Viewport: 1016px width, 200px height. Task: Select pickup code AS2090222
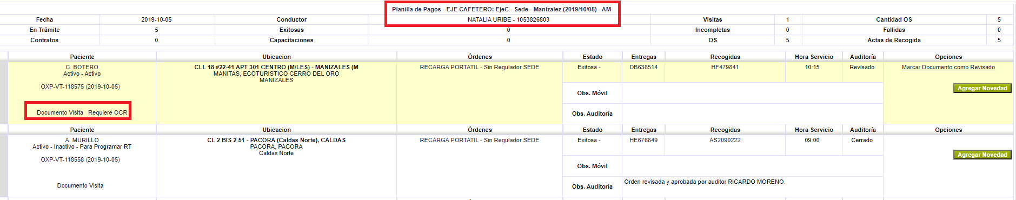[x=725, y=140]
